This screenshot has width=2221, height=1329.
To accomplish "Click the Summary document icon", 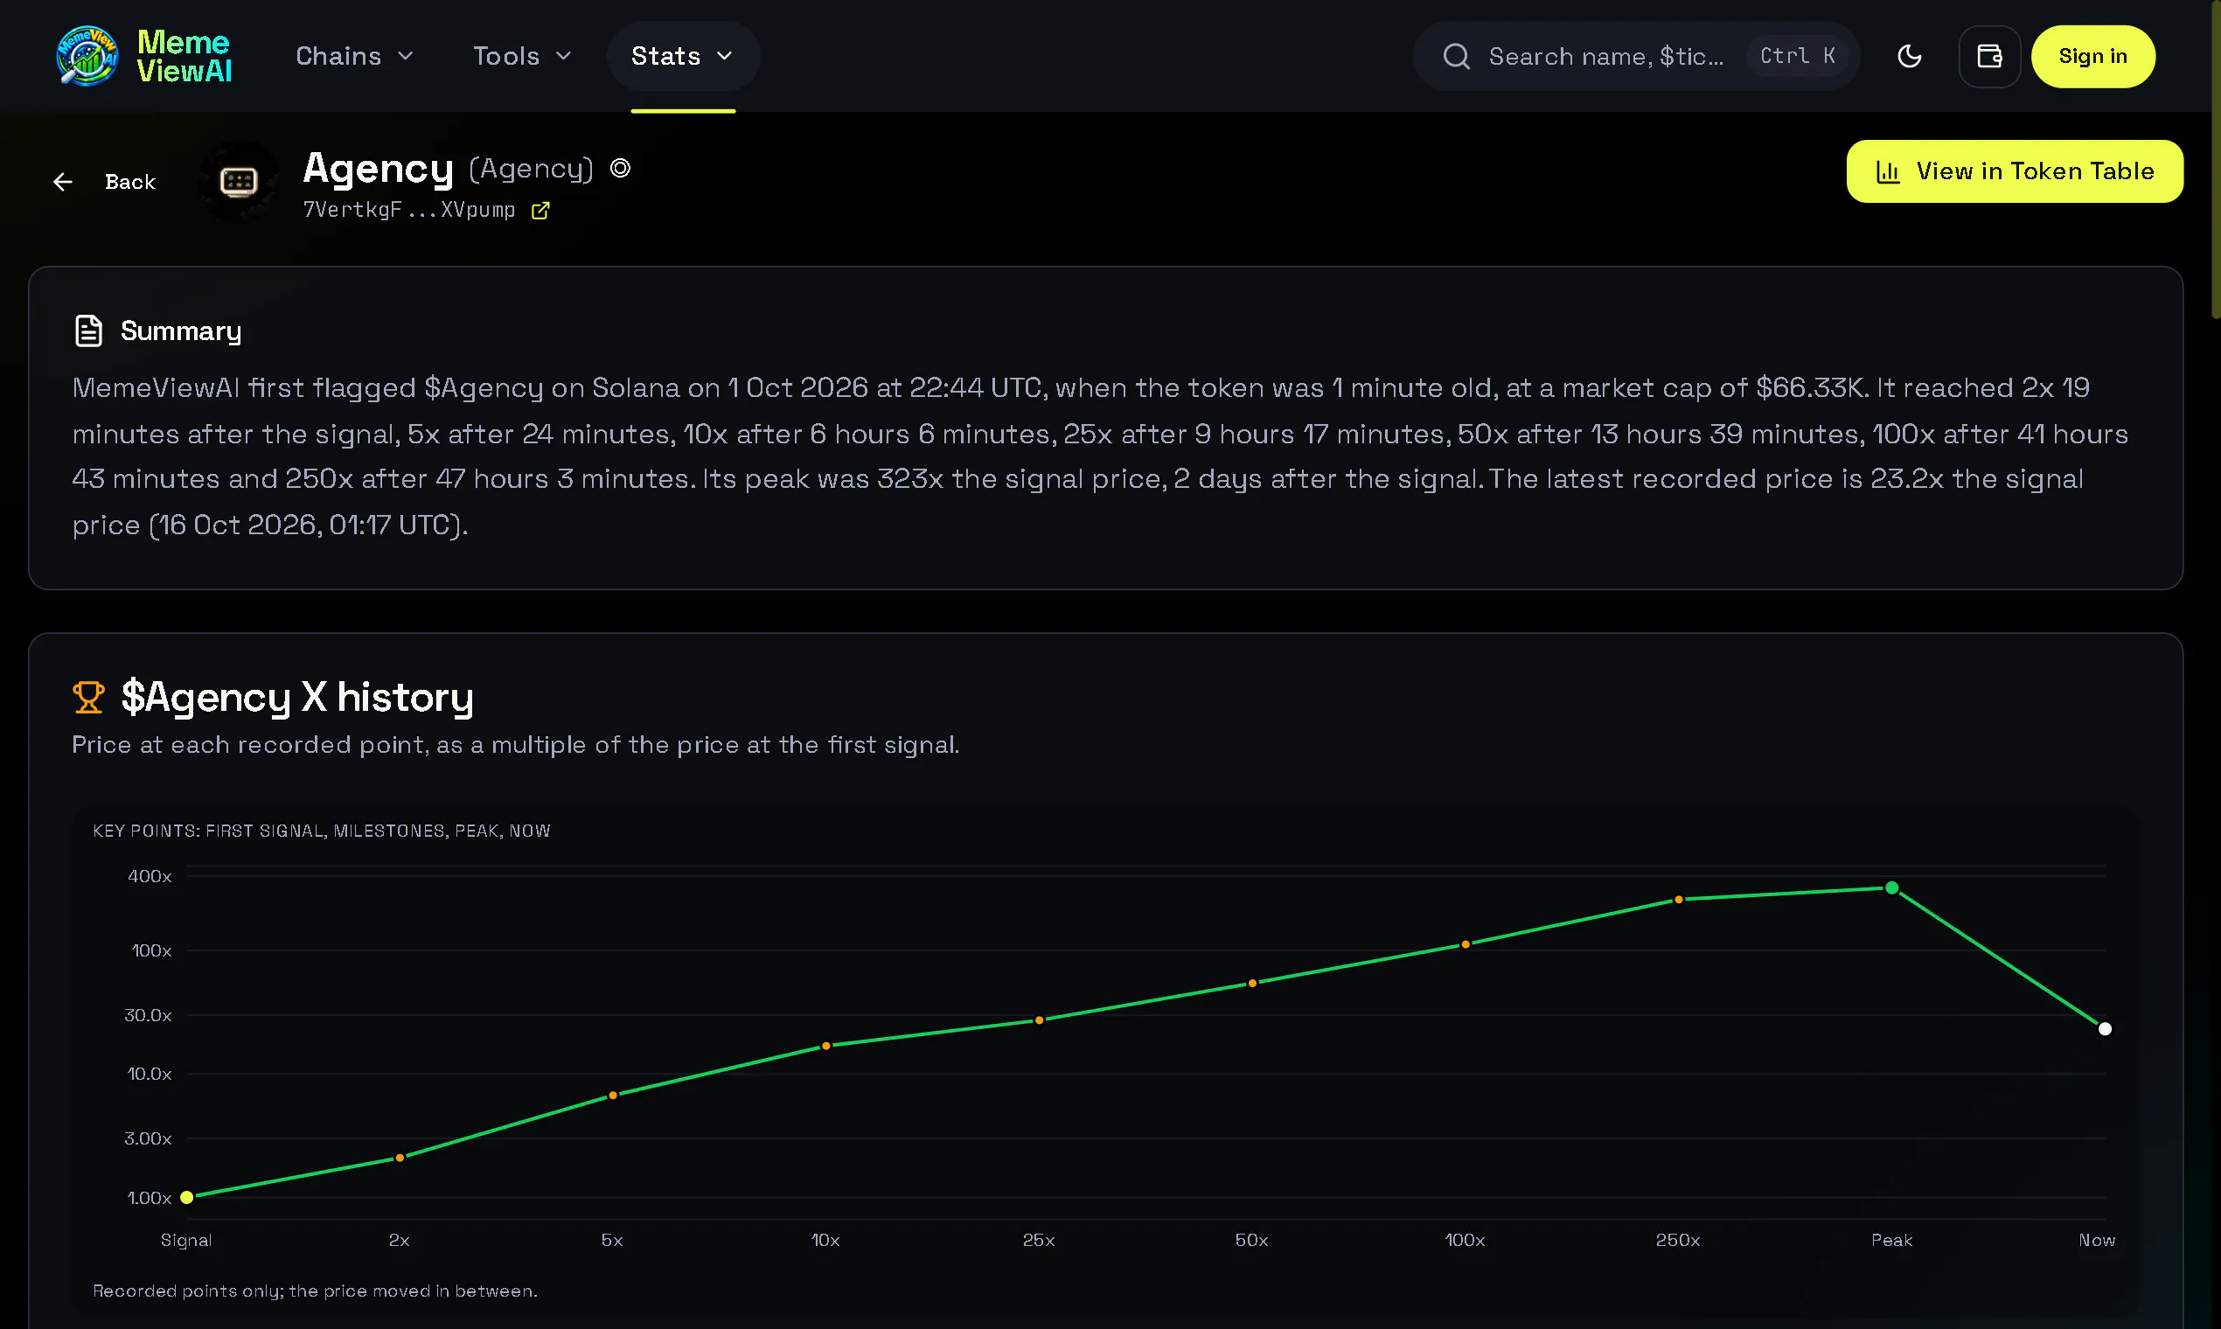I will 87,331.
